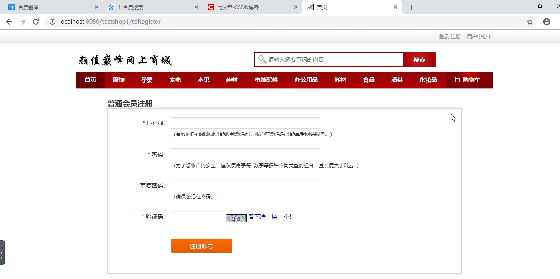Screen dimensions: 560x279
Task: Click the captcha image KqaN
Action: click(236, 218)
